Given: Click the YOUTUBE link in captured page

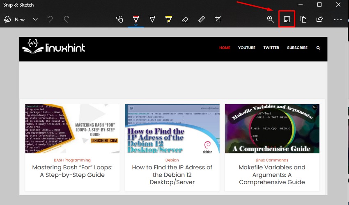Looking at the screenshot, I should 247,48.
